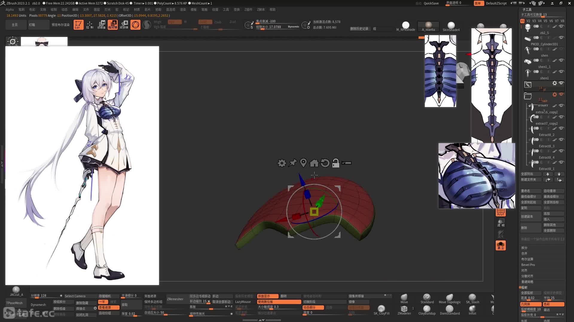Select SkinShade4 material sphere
The image size is (574, 322).
451,26
